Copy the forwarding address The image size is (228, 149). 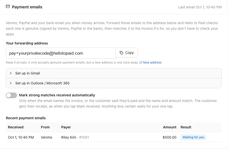(x=127, y=53)
